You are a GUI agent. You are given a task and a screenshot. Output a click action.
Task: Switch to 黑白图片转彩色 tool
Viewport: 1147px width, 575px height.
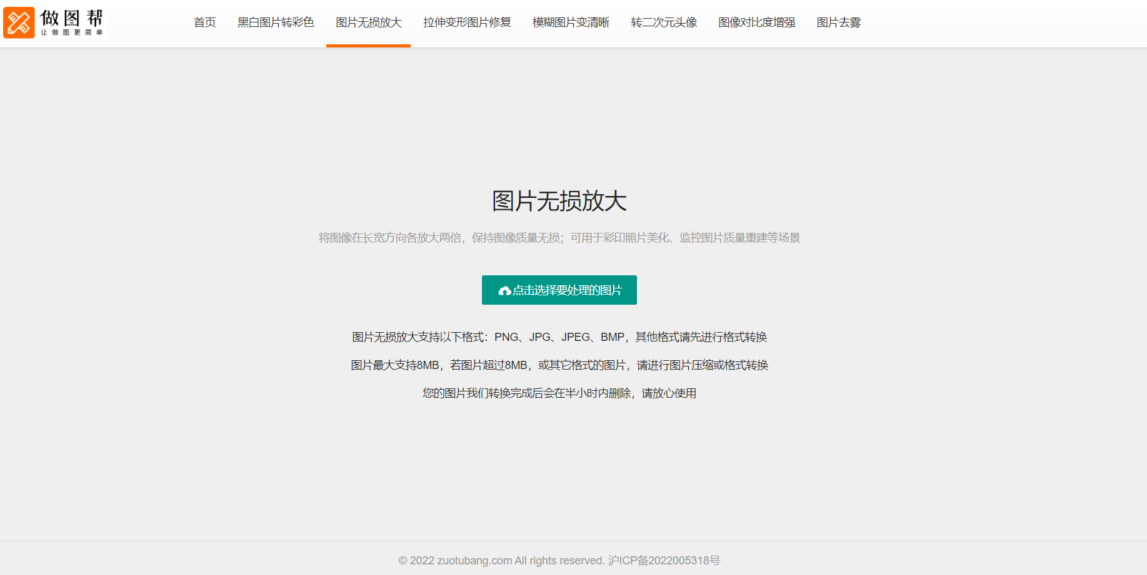click(x=275, y=22)
